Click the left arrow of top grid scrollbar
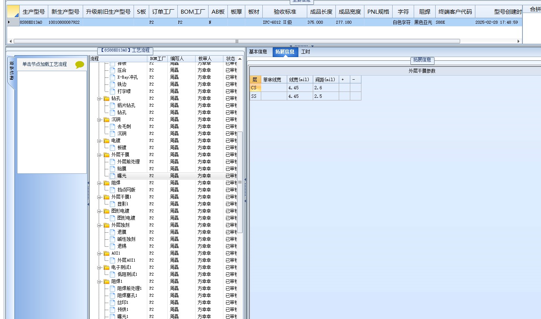 10,41
